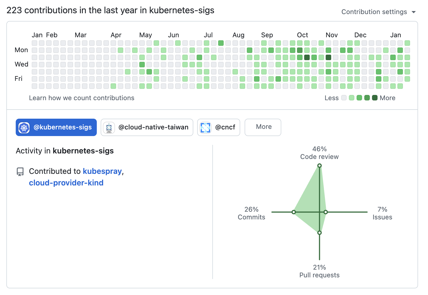Open the kubespray repository link
This screenshot has width=428, height=295.
click(102, 171)
